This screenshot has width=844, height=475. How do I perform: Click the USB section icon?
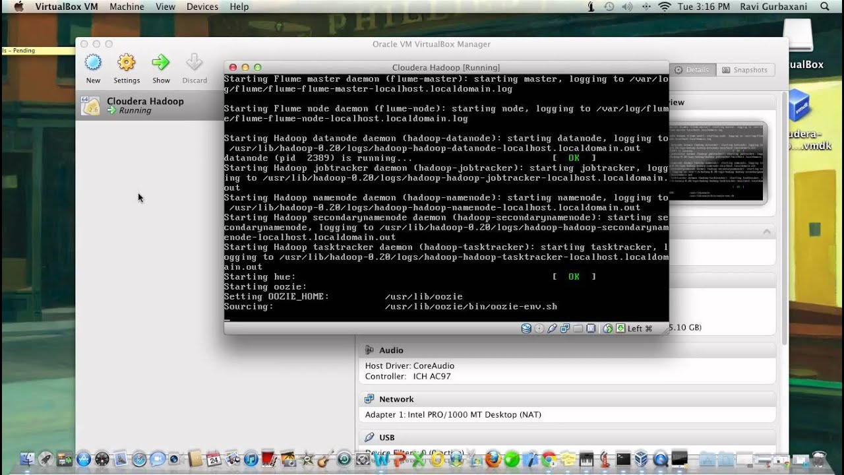point(369,437)
